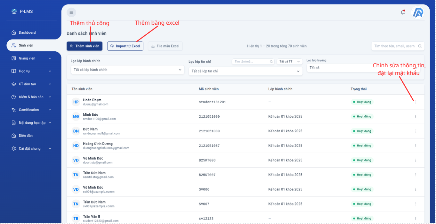
Task: Click the Điểm & báo cáo chart icon
Action: tap(13, 97)
